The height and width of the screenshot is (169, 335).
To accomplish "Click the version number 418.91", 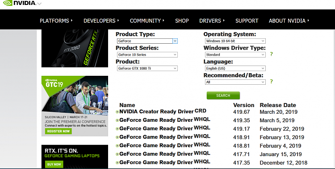I will [241, 137].
